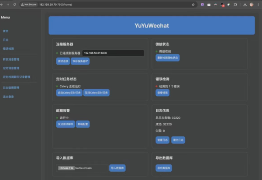Image resolution: width=262 pixels, height=180 pixels.
Task: Click Choose File under 导入数据库
Action: 66,168
